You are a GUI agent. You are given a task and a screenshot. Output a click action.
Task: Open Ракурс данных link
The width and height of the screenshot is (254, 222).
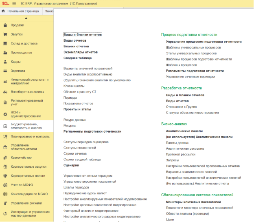[x=74, y=120]
